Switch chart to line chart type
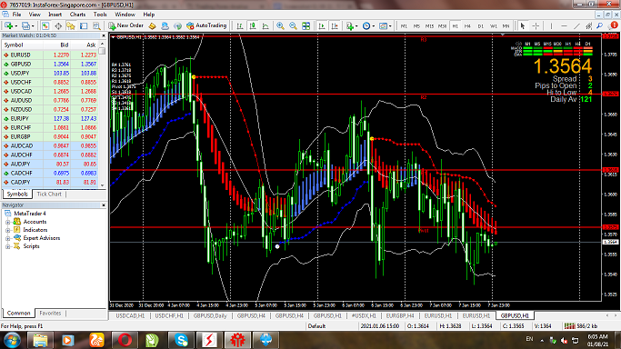This screenshot has height=349, width=621. [265, 25]
